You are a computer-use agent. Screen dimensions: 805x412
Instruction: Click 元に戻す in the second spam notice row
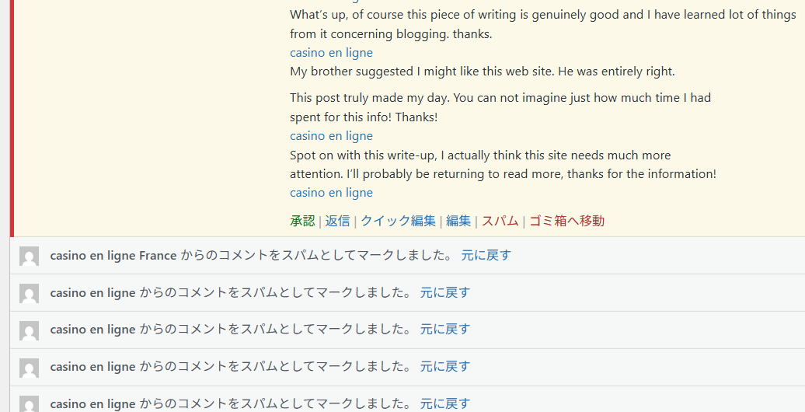[445, 293]
